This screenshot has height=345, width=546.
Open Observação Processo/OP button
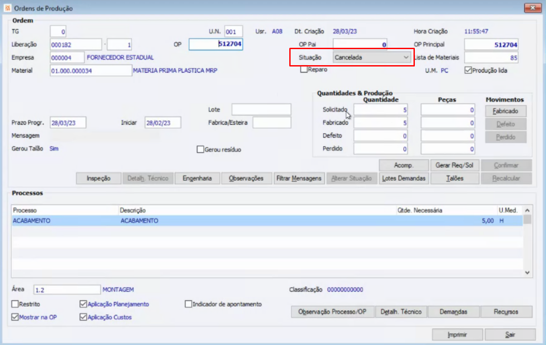tap(333, 312)
